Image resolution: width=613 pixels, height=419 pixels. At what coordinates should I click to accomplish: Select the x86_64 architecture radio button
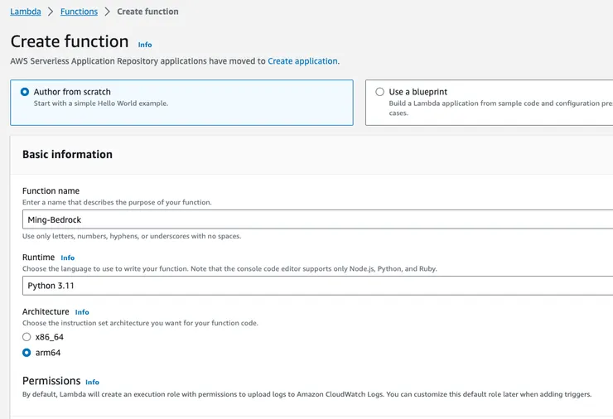pyautogui.click(x=27, y=337)
